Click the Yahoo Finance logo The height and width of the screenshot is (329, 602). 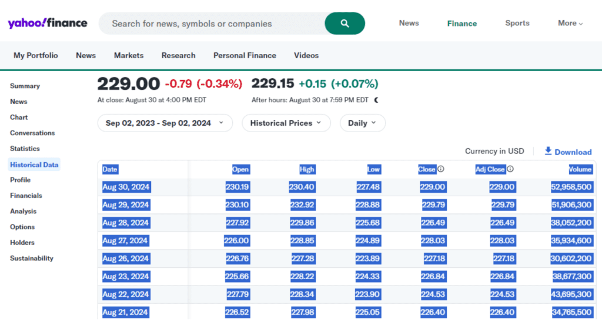[x=48, y=23]
